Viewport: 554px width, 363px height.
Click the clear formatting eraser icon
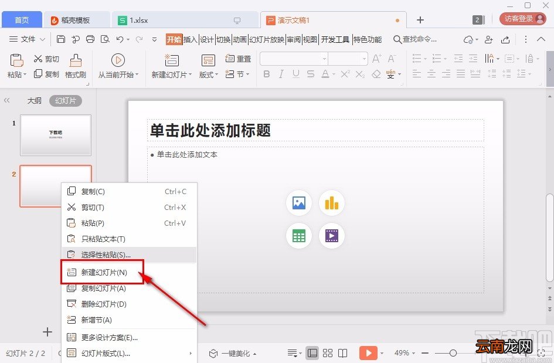(376, 74)
